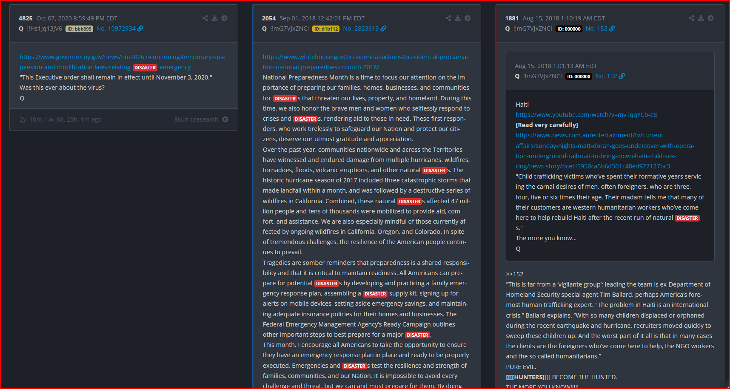Click ID: 000000 badge on quoted post 152
The image size is (730, 389).
pos(579,77)
